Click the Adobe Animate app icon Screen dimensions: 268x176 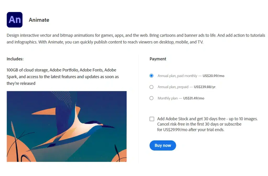14,20
